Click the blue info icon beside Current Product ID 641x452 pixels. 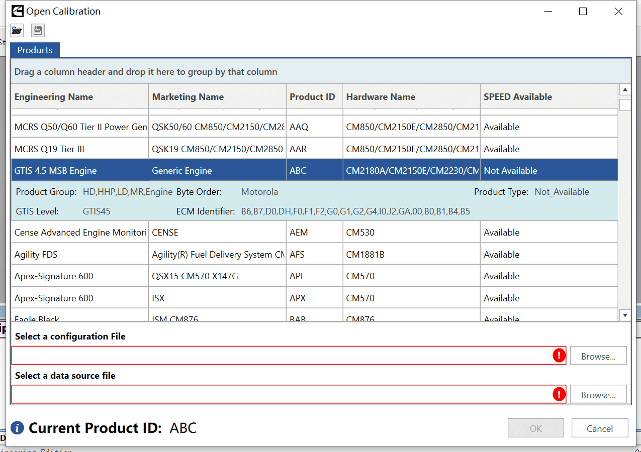point(18,428)
